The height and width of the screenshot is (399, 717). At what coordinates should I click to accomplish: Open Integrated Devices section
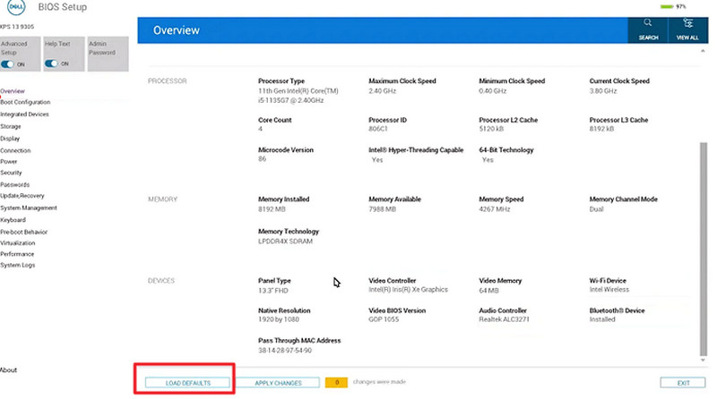point(24,115)
